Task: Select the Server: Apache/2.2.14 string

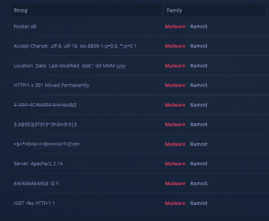Action: coord(38,164)
